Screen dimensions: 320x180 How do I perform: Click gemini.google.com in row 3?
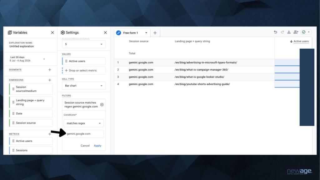click(141, 77)
